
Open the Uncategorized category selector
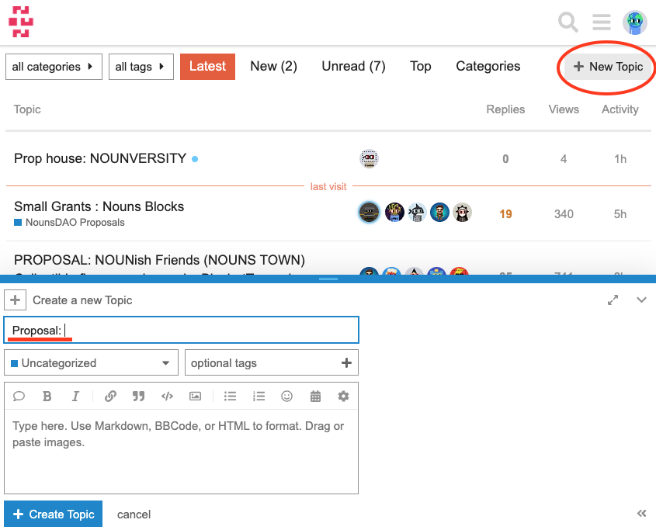91,362
